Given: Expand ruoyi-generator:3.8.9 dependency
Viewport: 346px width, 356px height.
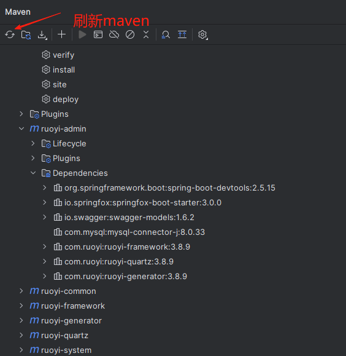Looking at the screenshot, I should [45, 276].
